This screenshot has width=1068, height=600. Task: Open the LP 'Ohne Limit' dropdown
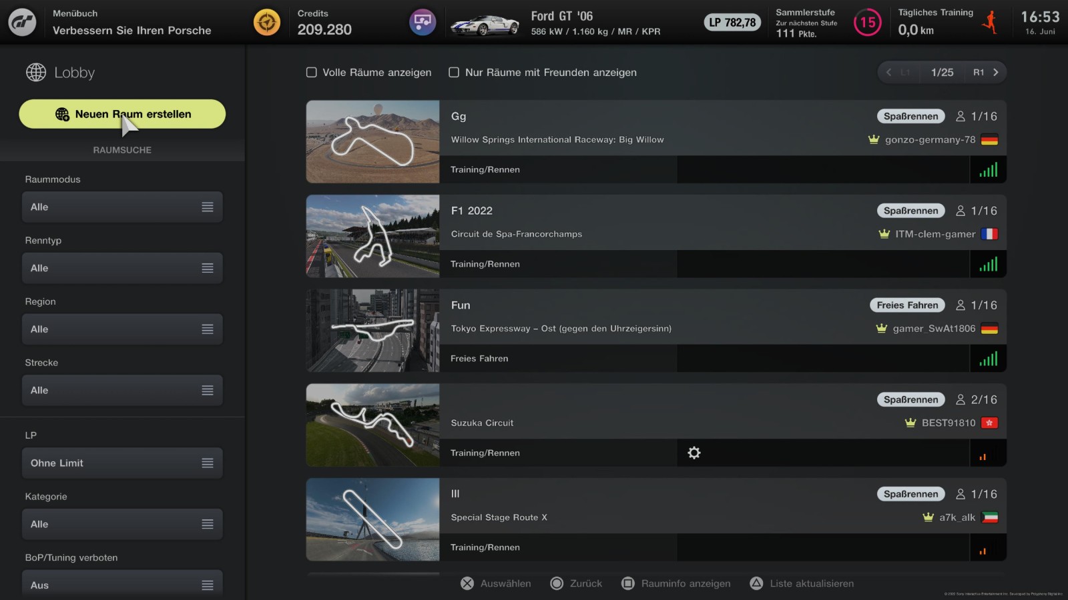pyautogui.click(x=122, y=463)
